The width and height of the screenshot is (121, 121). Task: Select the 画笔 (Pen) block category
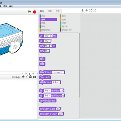coord(48,27)
